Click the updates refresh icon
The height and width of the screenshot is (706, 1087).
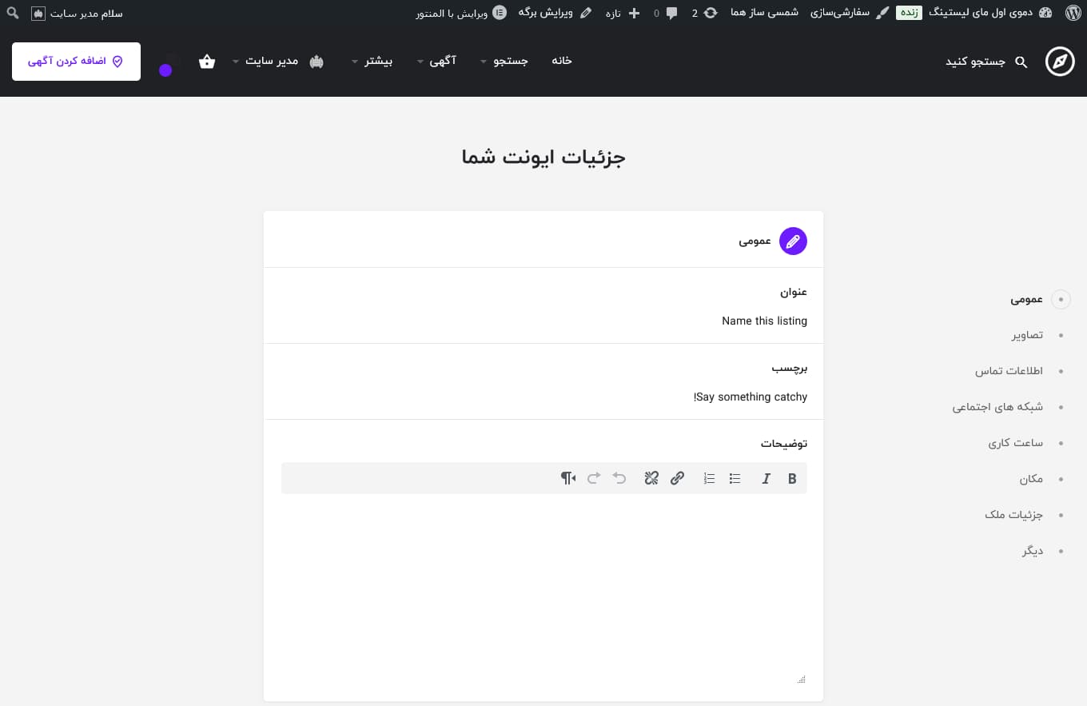tap(711, 13)
